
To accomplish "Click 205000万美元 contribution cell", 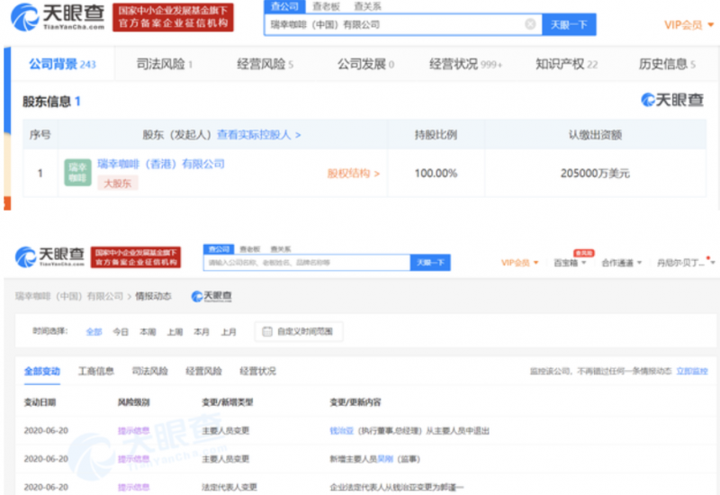I will tap(595, 173).
